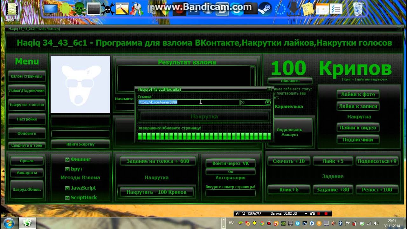Click the Bandicam screenshot camera icon

(313, 214)
